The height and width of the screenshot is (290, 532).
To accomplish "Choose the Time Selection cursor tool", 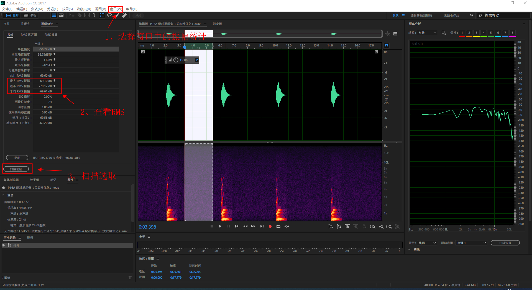I will coord(94,15).
